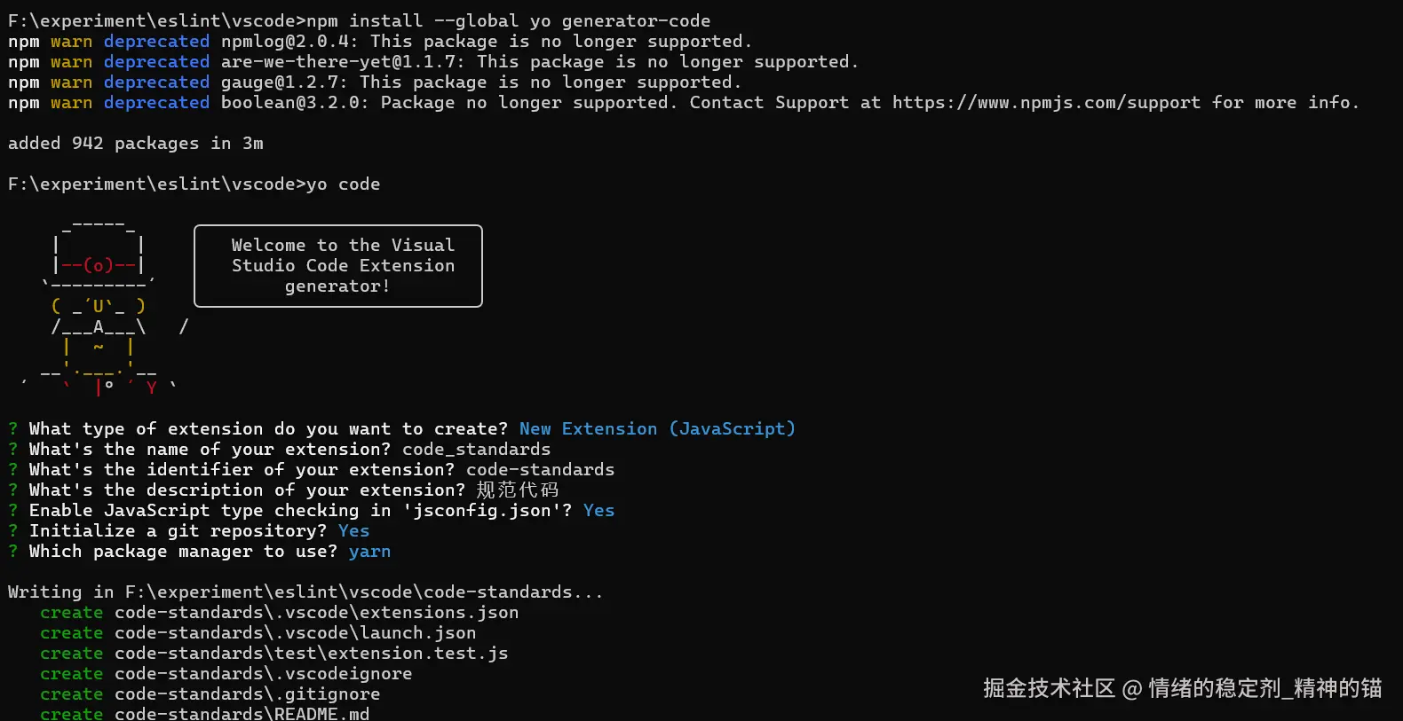Click the Chinese description answer text

(x=517, y=490)
